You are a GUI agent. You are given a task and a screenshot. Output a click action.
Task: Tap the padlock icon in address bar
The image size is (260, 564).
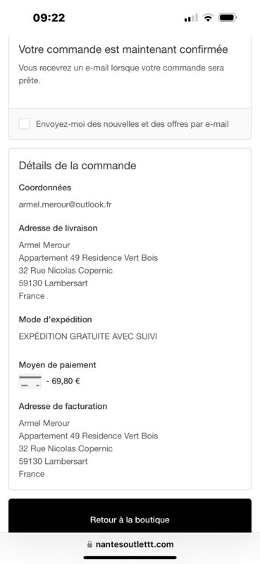click(x=89, y=544)
